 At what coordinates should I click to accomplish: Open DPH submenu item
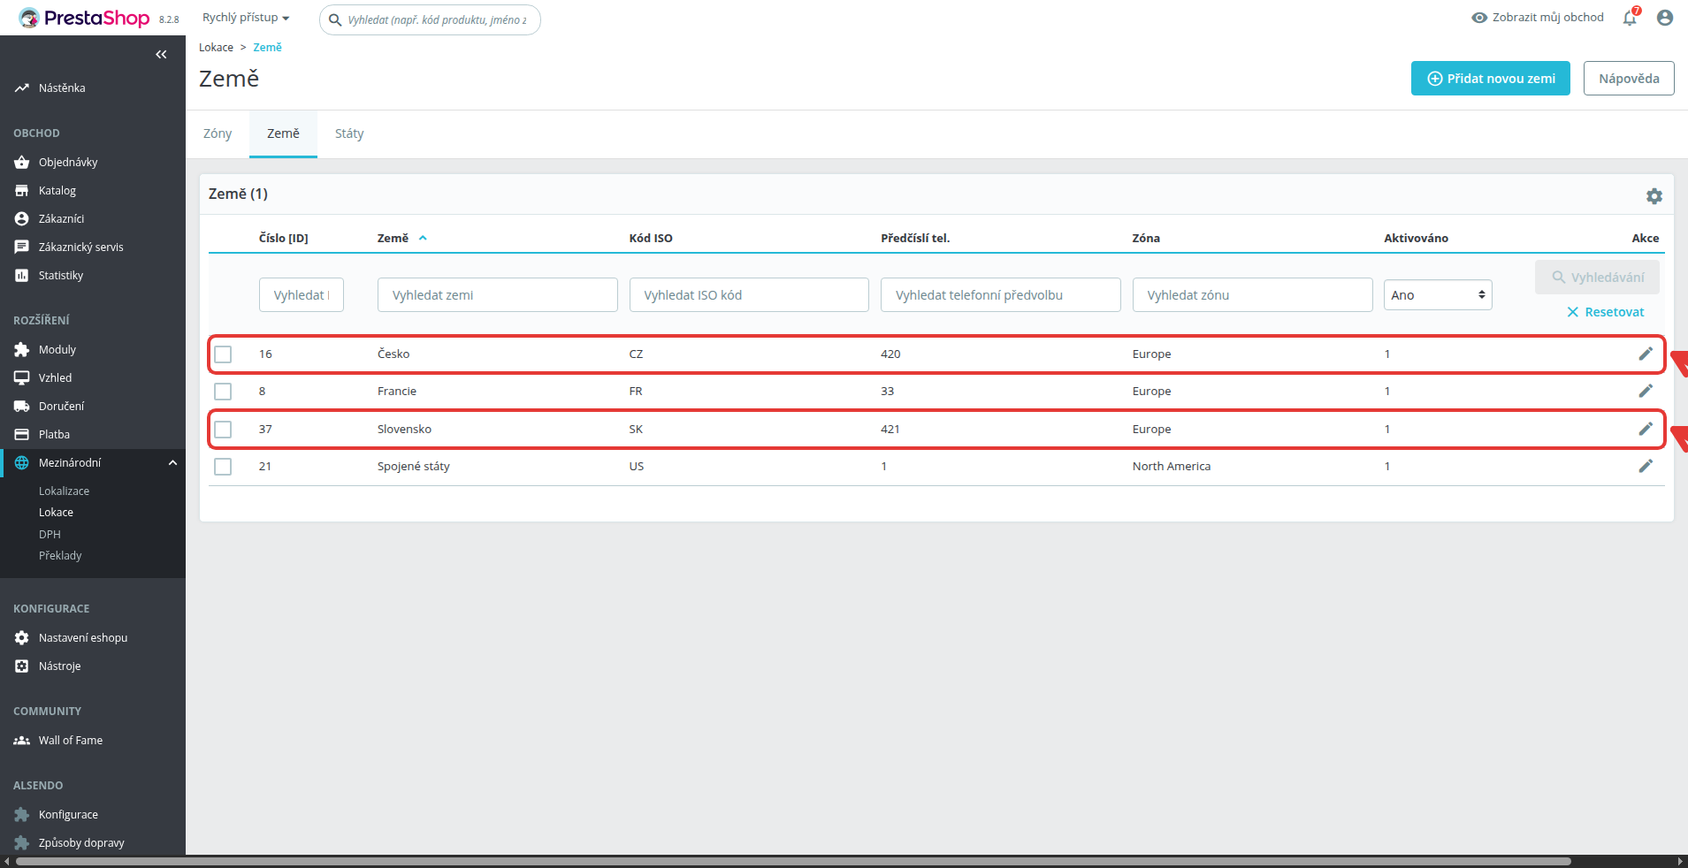click(50, 535)
